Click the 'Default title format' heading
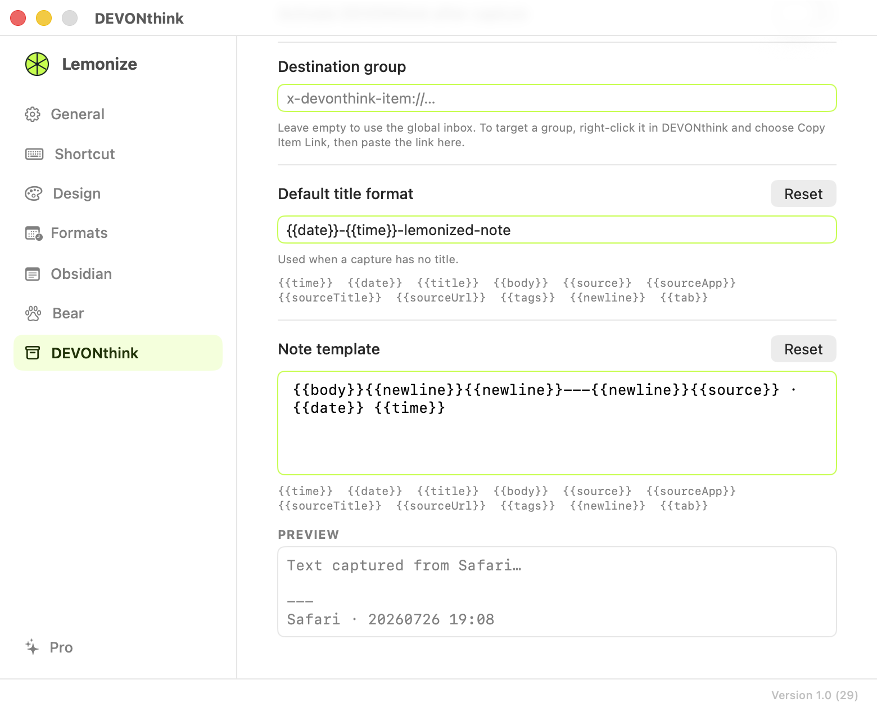The width and height of the screenshot is (877, 711). tap(346, 194)
